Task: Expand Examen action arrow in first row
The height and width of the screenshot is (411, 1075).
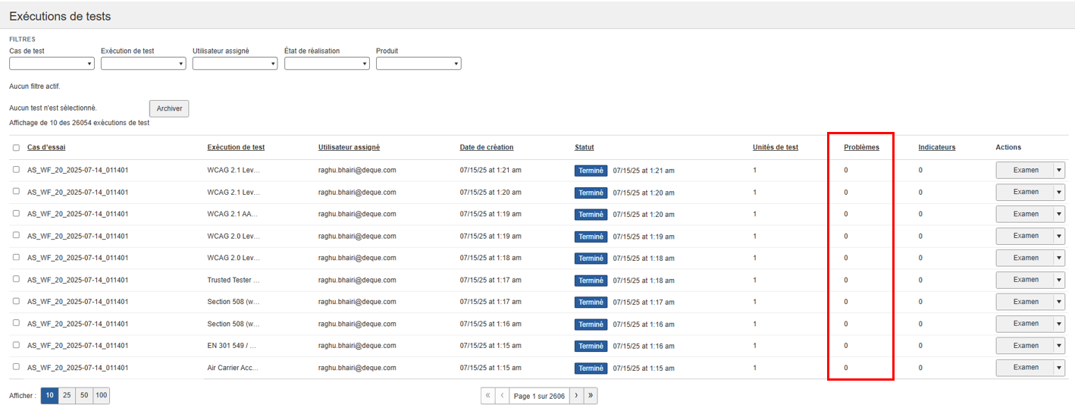Action: (x=1059, y=171)
